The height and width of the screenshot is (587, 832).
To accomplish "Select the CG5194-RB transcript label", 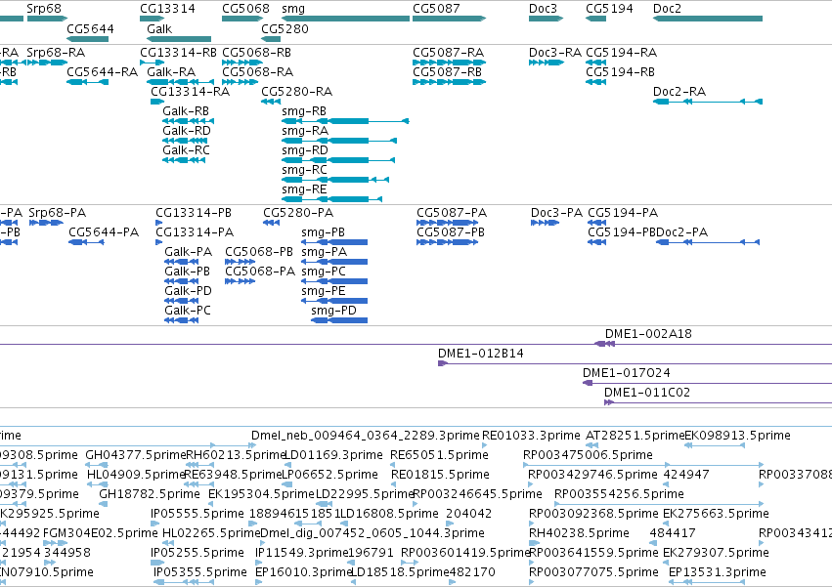I will pyautogui.click(x=620, y=71).
